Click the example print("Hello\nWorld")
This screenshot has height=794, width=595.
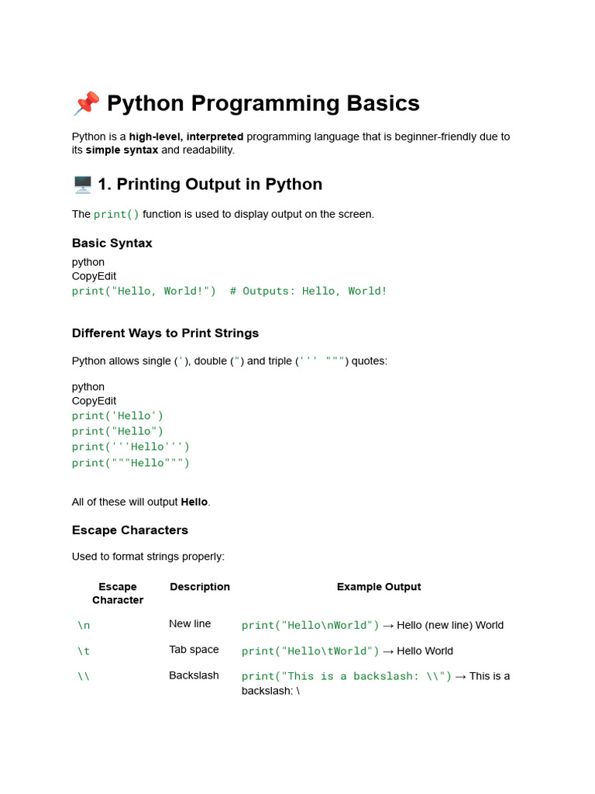[x=310, y=626]
